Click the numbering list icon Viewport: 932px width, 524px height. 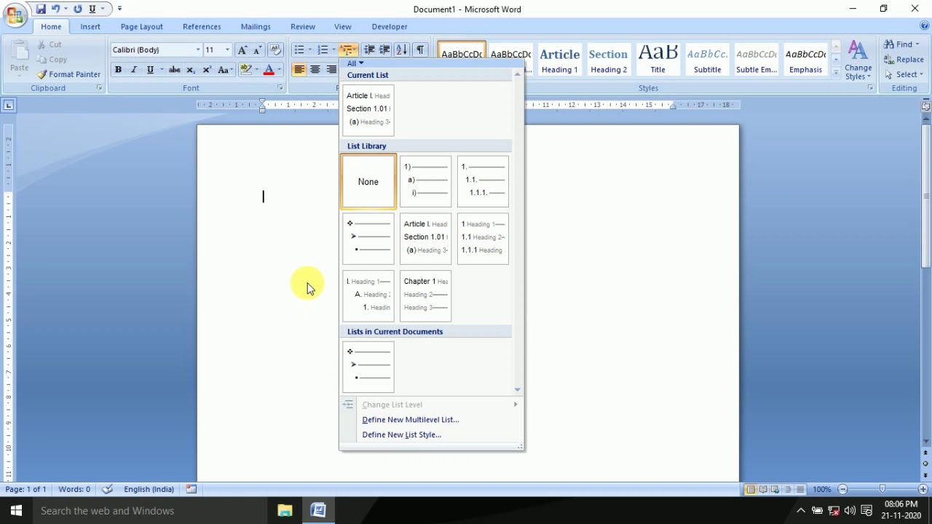(323, 50)
